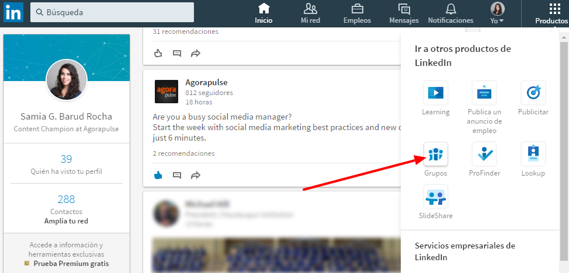
Task: Open Agorapulse company logo
Action: pyautogui.click(x=166, y=92)
